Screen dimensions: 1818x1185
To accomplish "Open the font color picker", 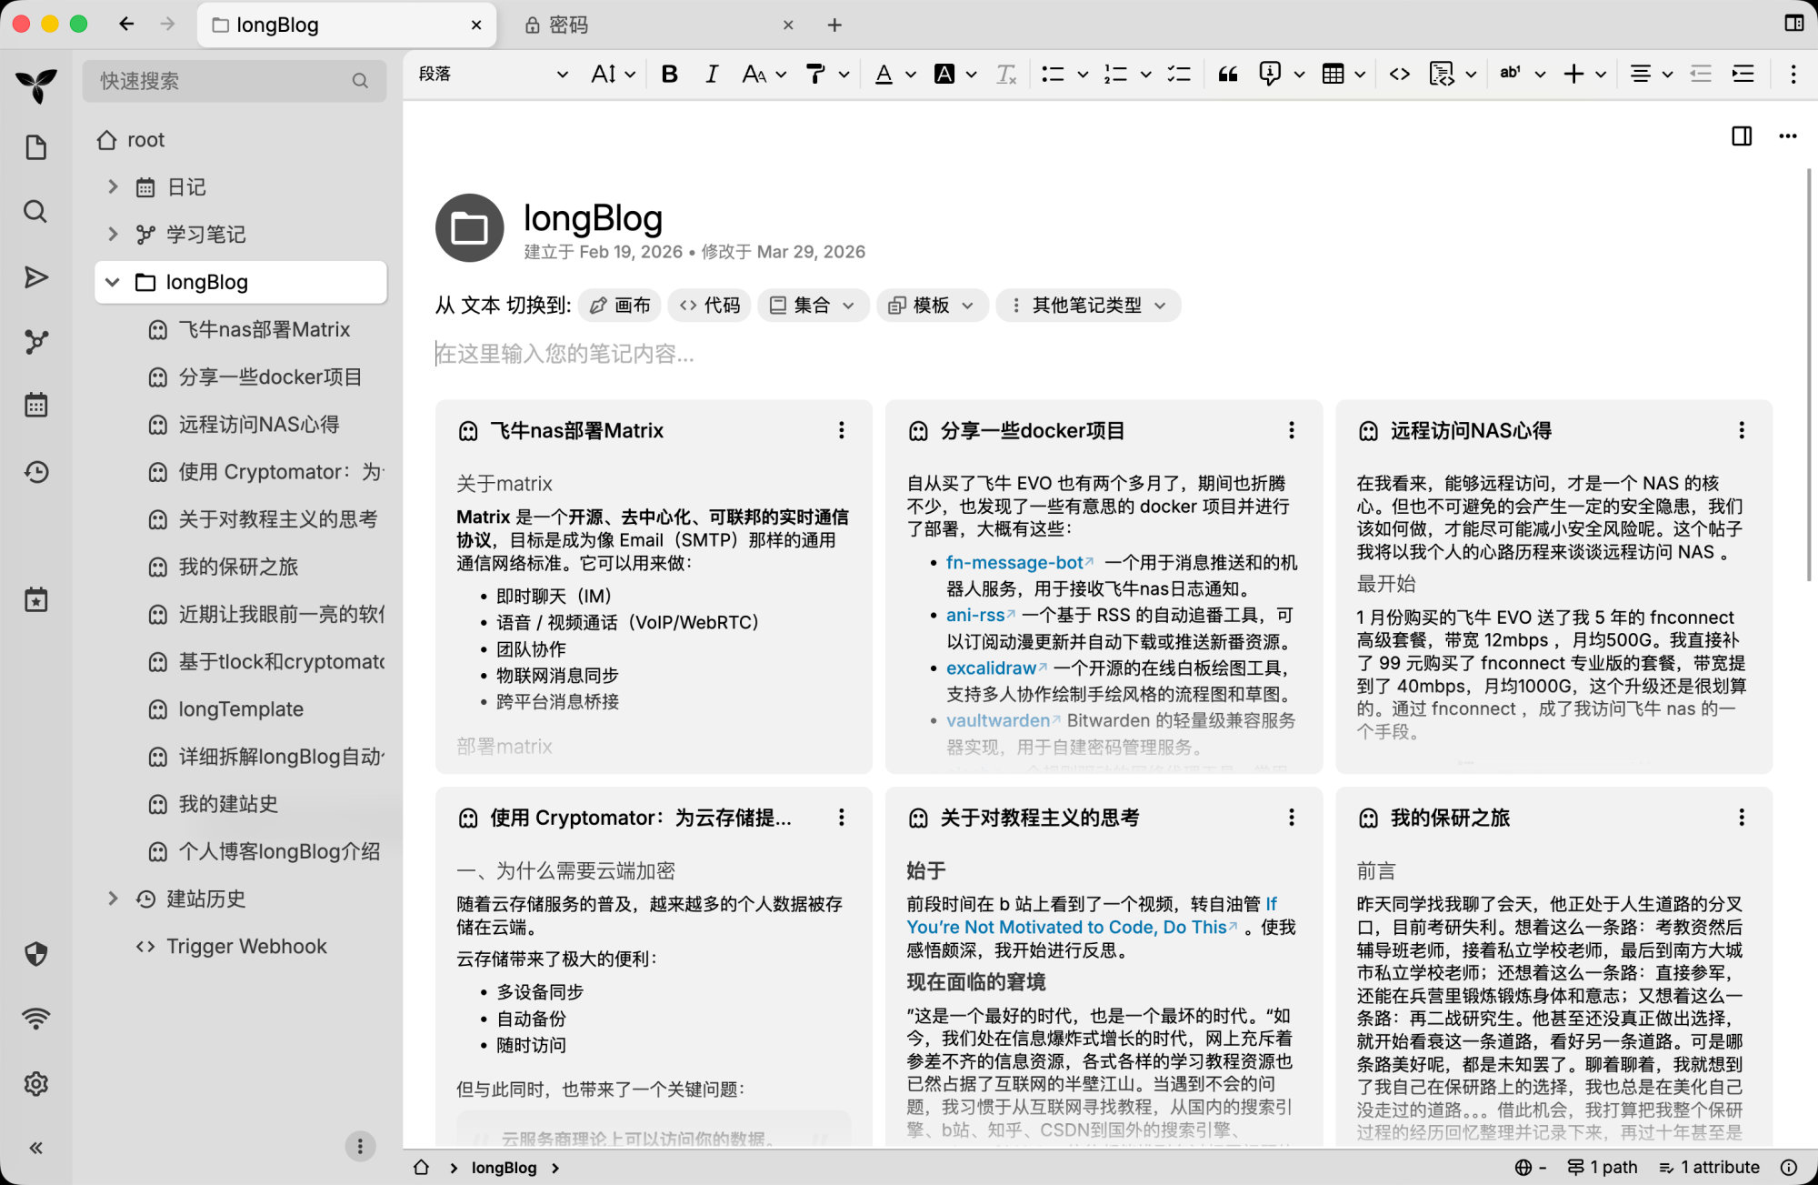I will [x=884, y=75].
